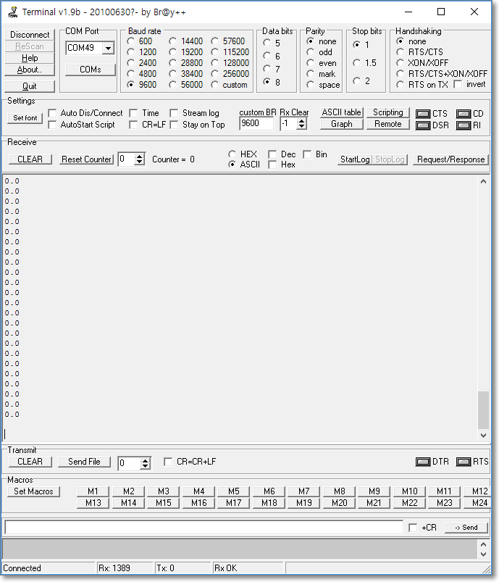Increase the Reset Counter spinner value
Viewport: 499px width, 582px height.
pyautogui.click(x=141, y=156)
